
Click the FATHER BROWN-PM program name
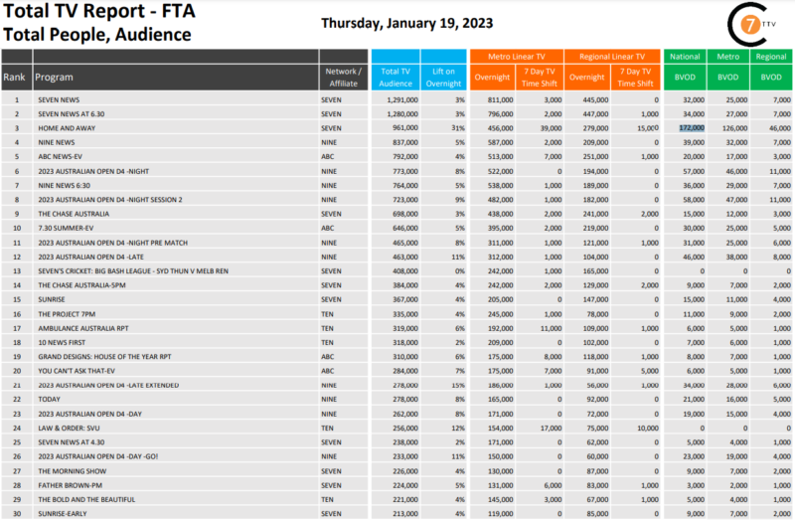point(73,483)
